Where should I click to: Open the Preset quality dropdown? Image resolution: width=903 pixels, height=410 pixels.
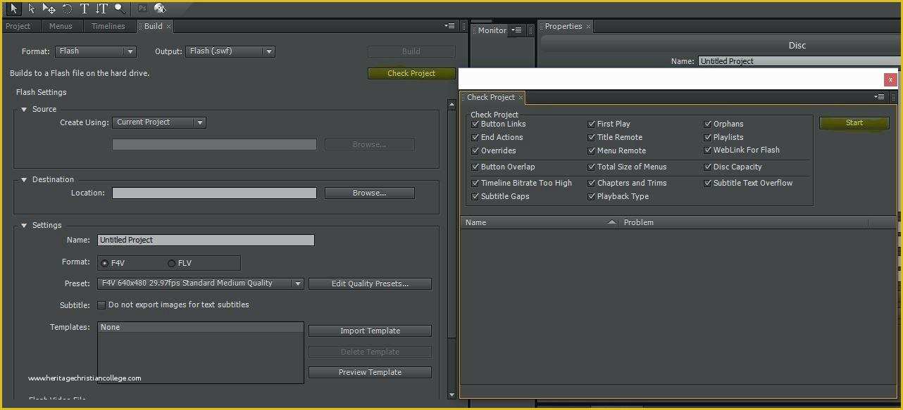(199, 284)
